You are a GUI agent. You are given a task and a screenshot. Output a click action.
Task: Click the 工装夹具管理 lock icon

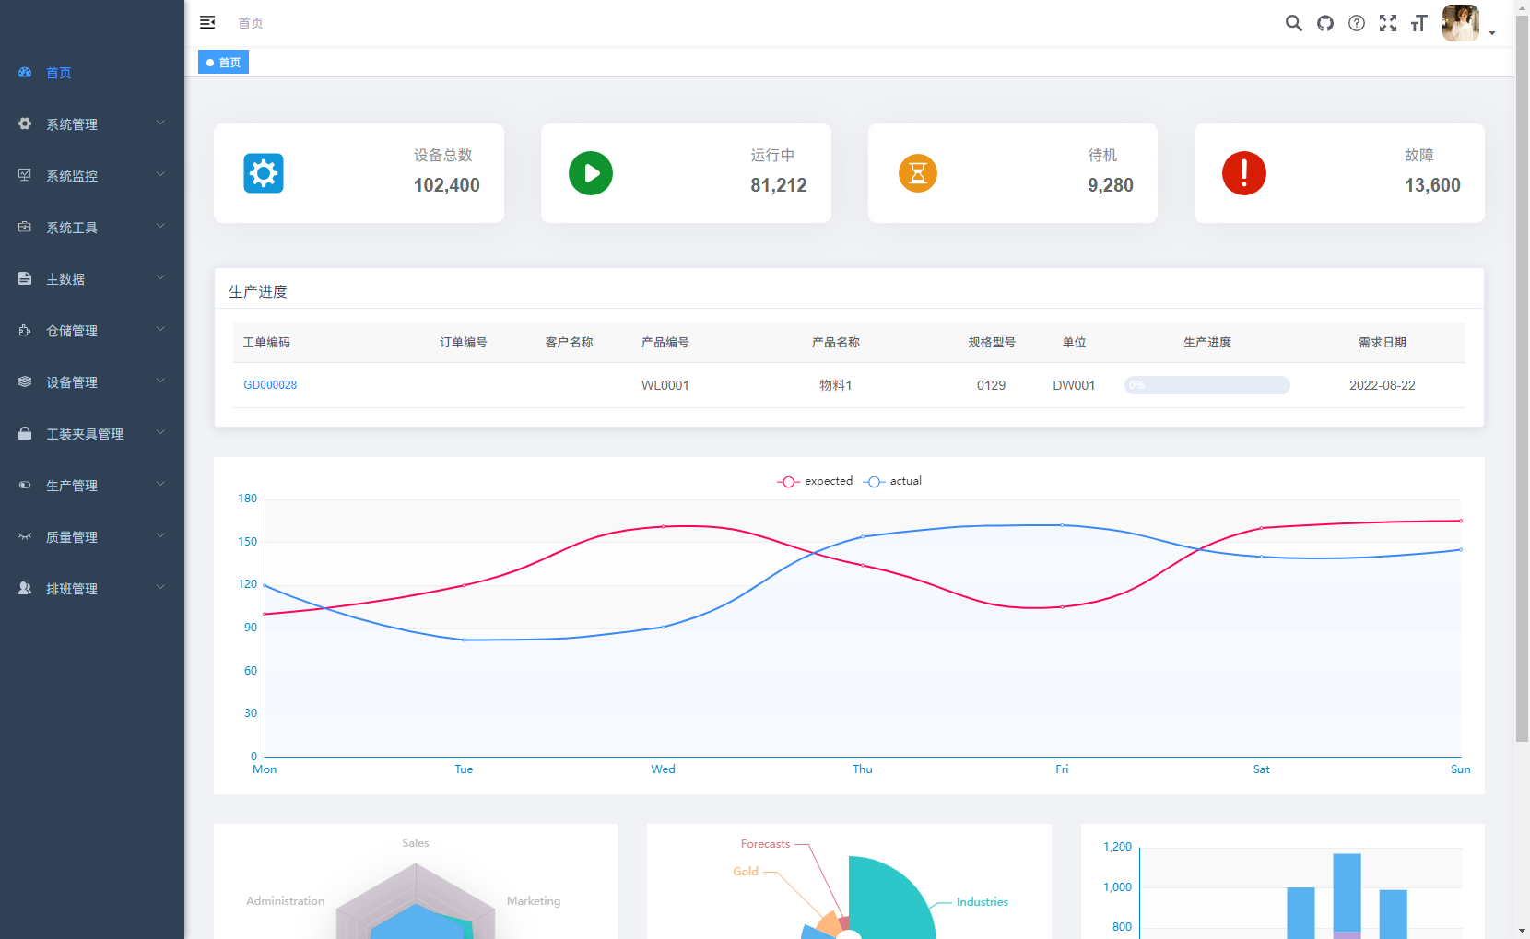pyautogui.click(x=25, y=433)
